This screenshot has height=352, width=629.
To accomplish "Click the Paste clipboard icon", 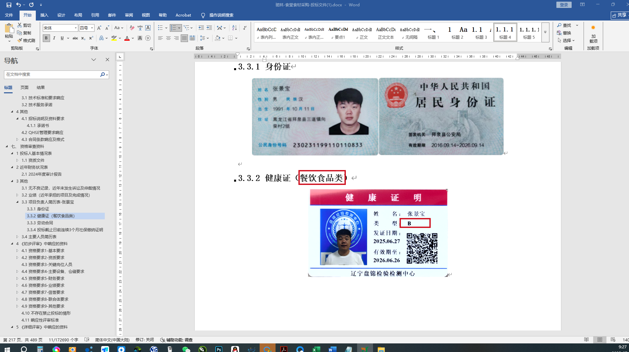I will (x=9, y=29).
